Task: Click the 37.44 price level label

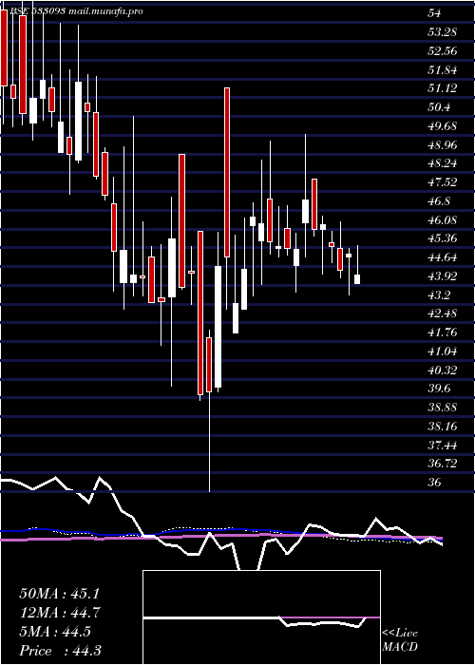Action: point(442,445)
